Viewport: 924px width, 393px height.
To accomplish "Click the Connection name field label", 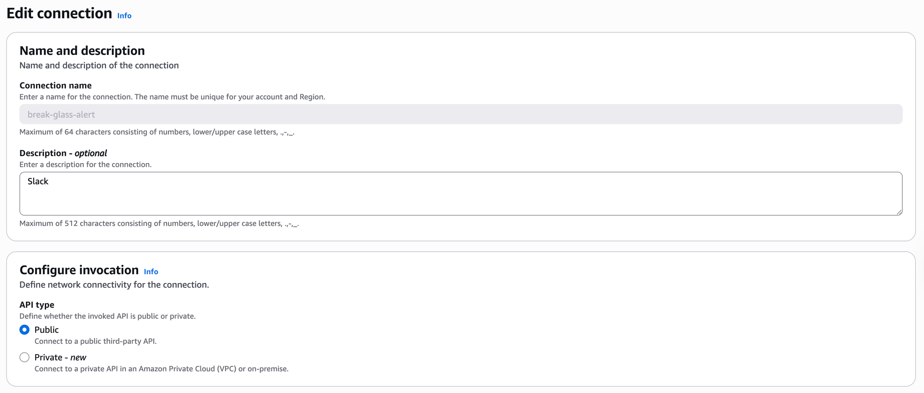I will click(55, 85).
